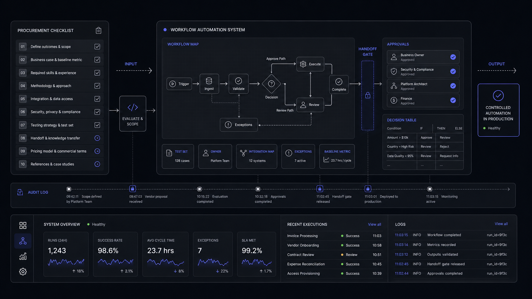Open the Runs (24H) metric card
Screen dimensions: 532x299
[x=66, y=254]
